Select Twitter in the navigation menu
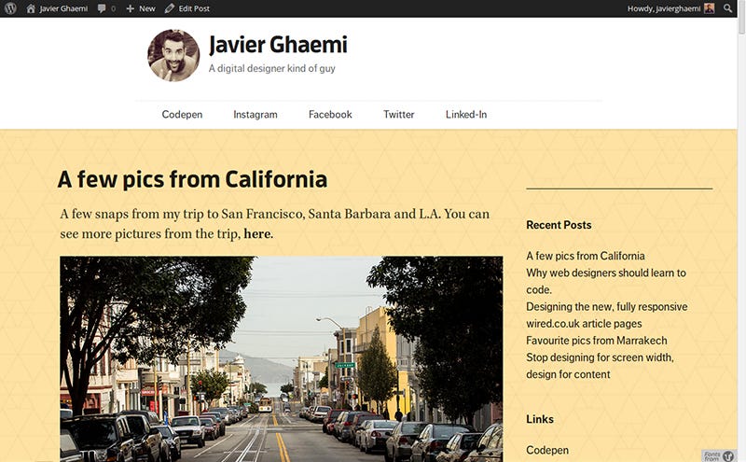The height and width of the screenshot is (462, 746). (x=399, y=114)
